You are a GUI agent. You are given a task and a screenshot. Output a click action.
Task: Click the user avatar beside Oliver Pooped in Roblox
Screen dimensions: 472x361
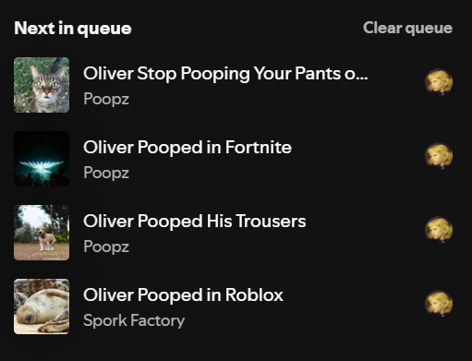tap(439, 304)
